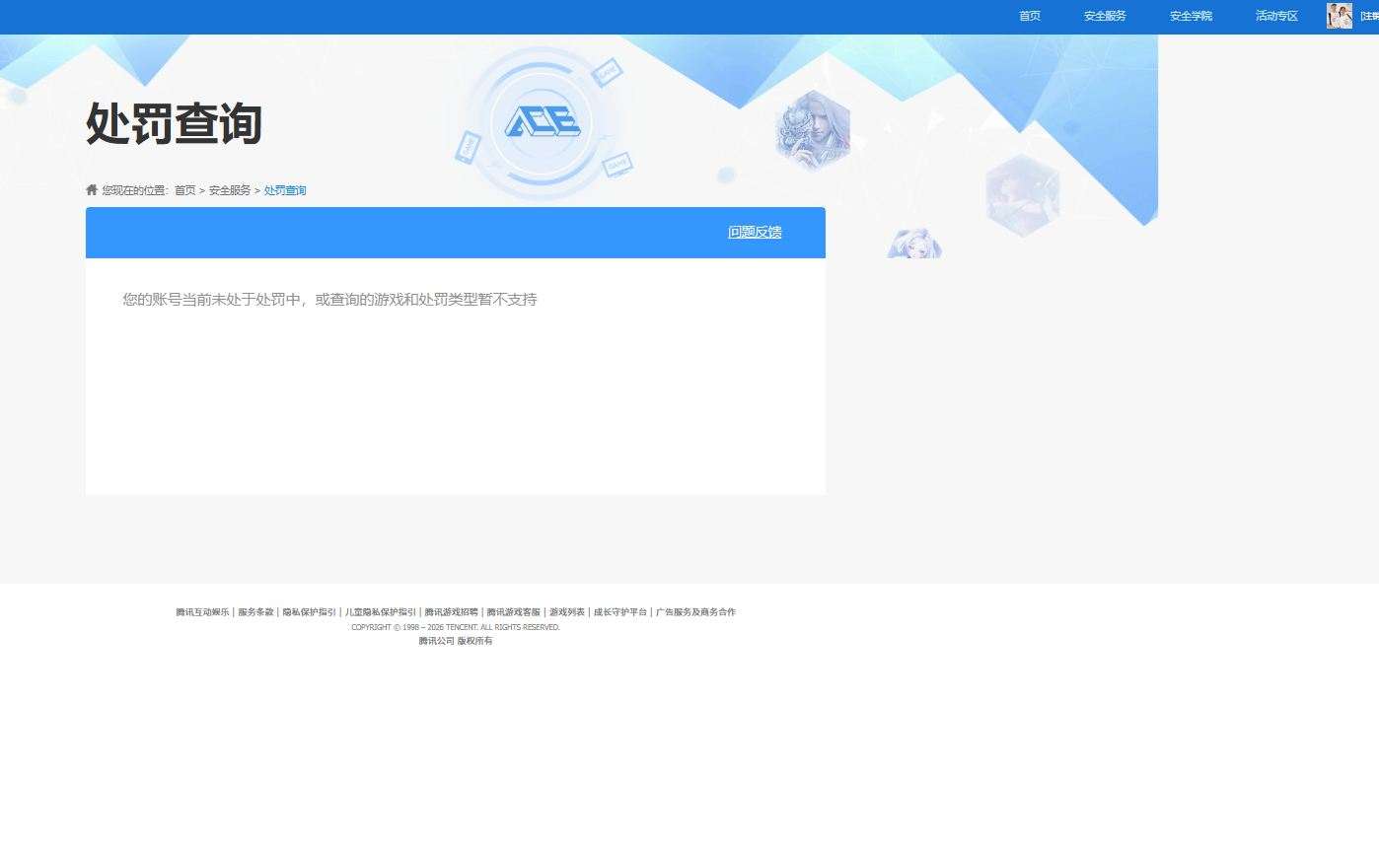Viewport: 1379px width, 844px height.
Task: Open 游戏列表 footer link
Action: [x=566, y=612]
